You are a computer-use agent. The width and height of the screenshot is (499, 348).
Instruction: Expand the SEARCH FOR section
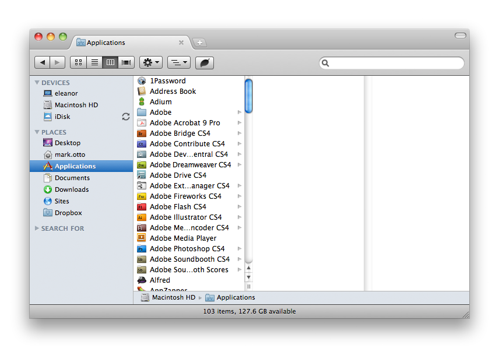point(37,228)
